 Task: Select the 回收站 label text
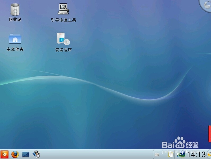(15, 20)
